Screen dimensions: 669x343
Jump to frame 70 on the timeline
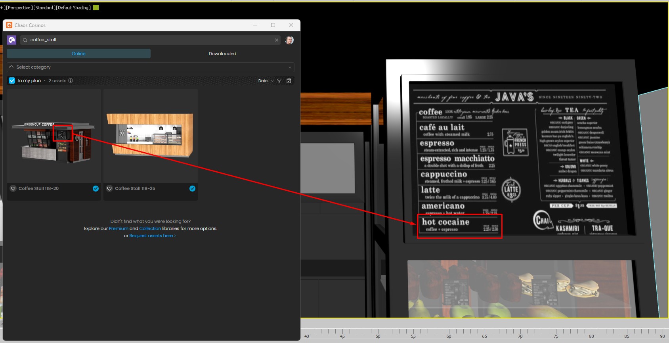(x=520, y=336)
